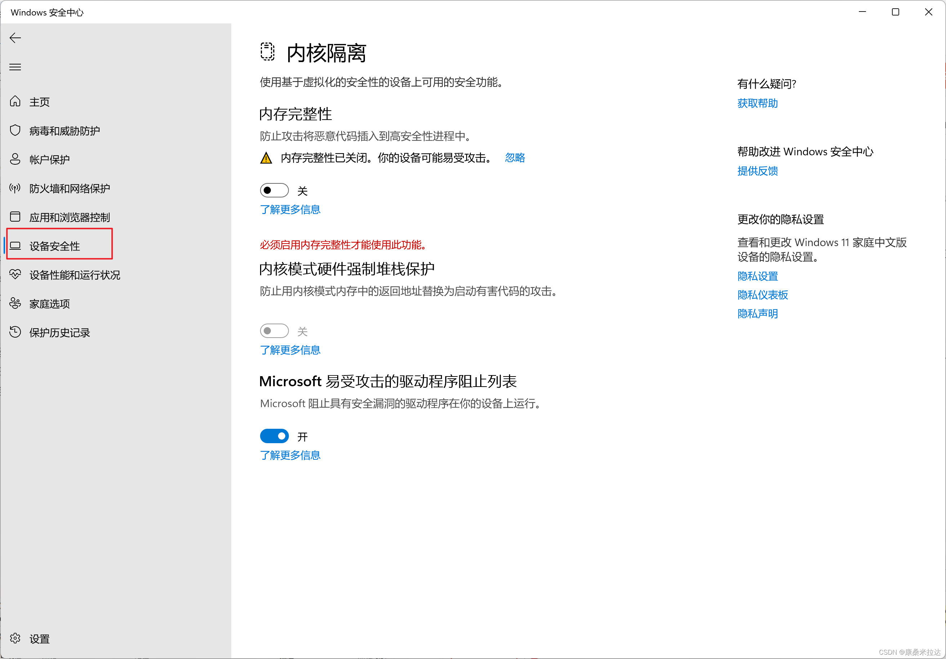Viewport: 946px width, 659px height.
Task: Open the 隐私声明 link
Action: (757, 314)
